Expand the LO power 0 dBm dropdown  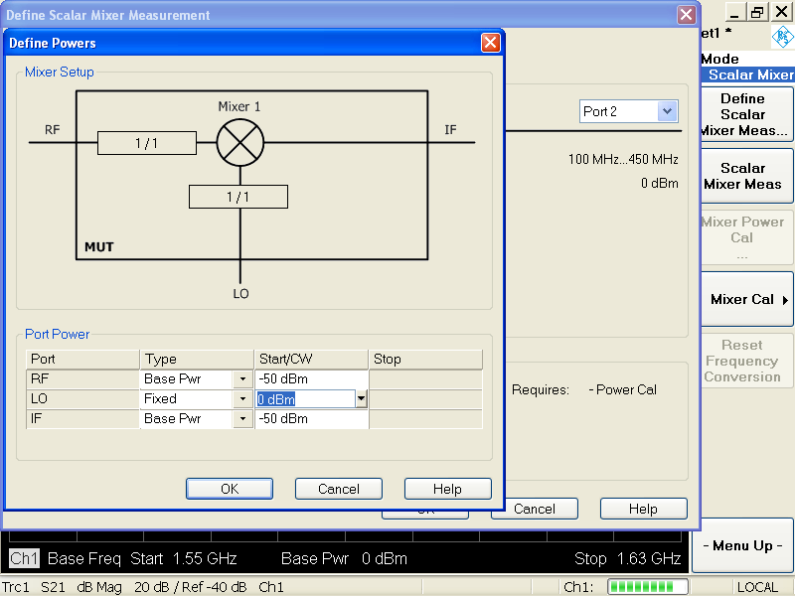[x=362, y=399]
